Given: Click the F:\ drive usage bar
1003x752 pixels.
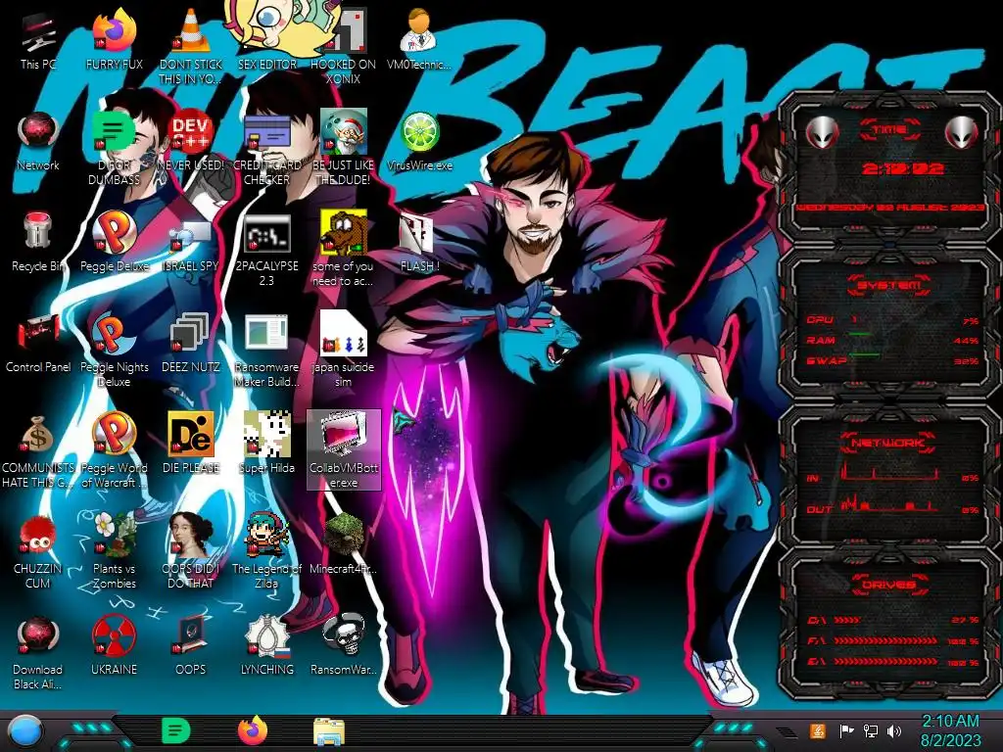Looking at the screenshot, I should (885, 640).
